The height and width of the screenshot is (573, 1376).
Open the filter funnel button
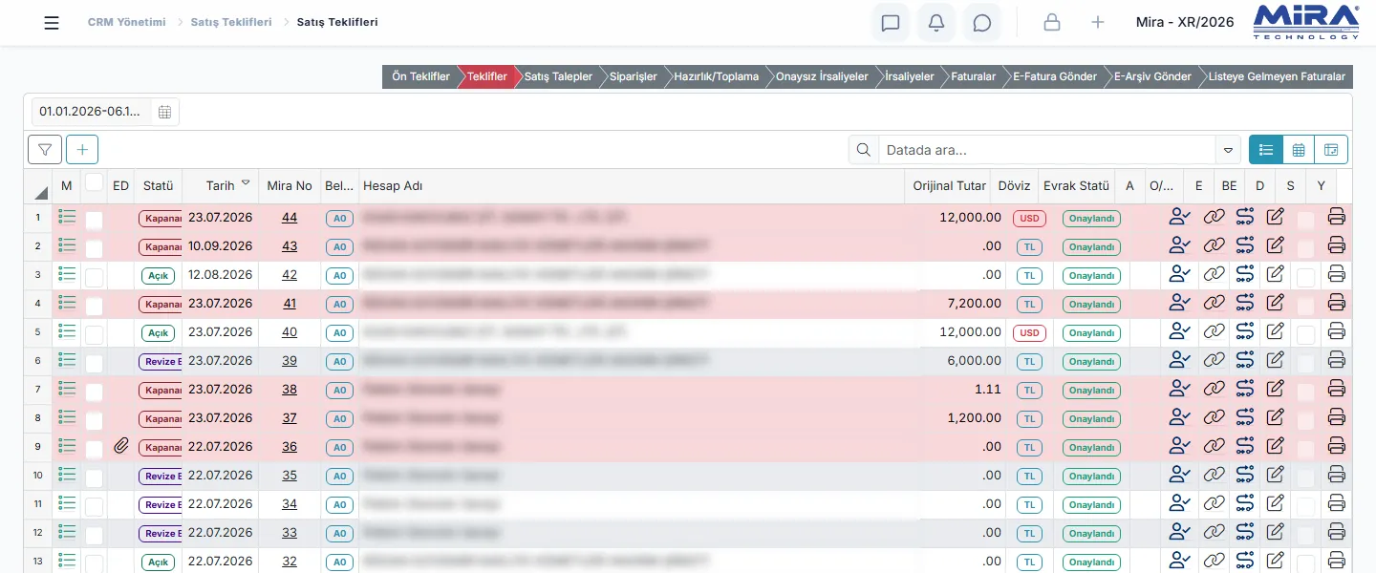45,149
